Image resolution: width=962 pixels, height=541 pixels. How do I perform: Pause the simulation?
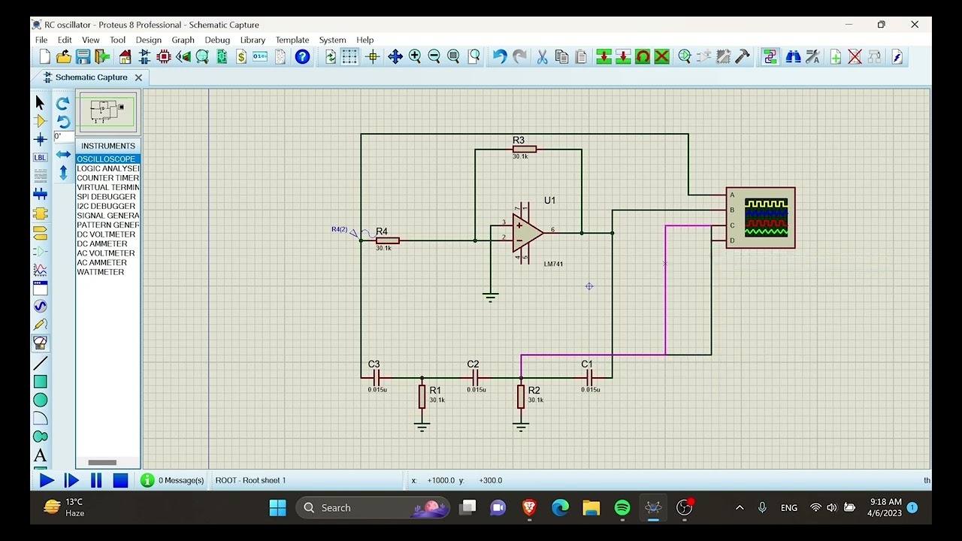(x=96, y=481)
